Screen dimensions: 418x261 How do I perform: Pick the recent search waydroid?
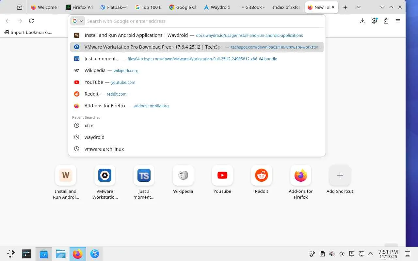[x=197, y=137]
